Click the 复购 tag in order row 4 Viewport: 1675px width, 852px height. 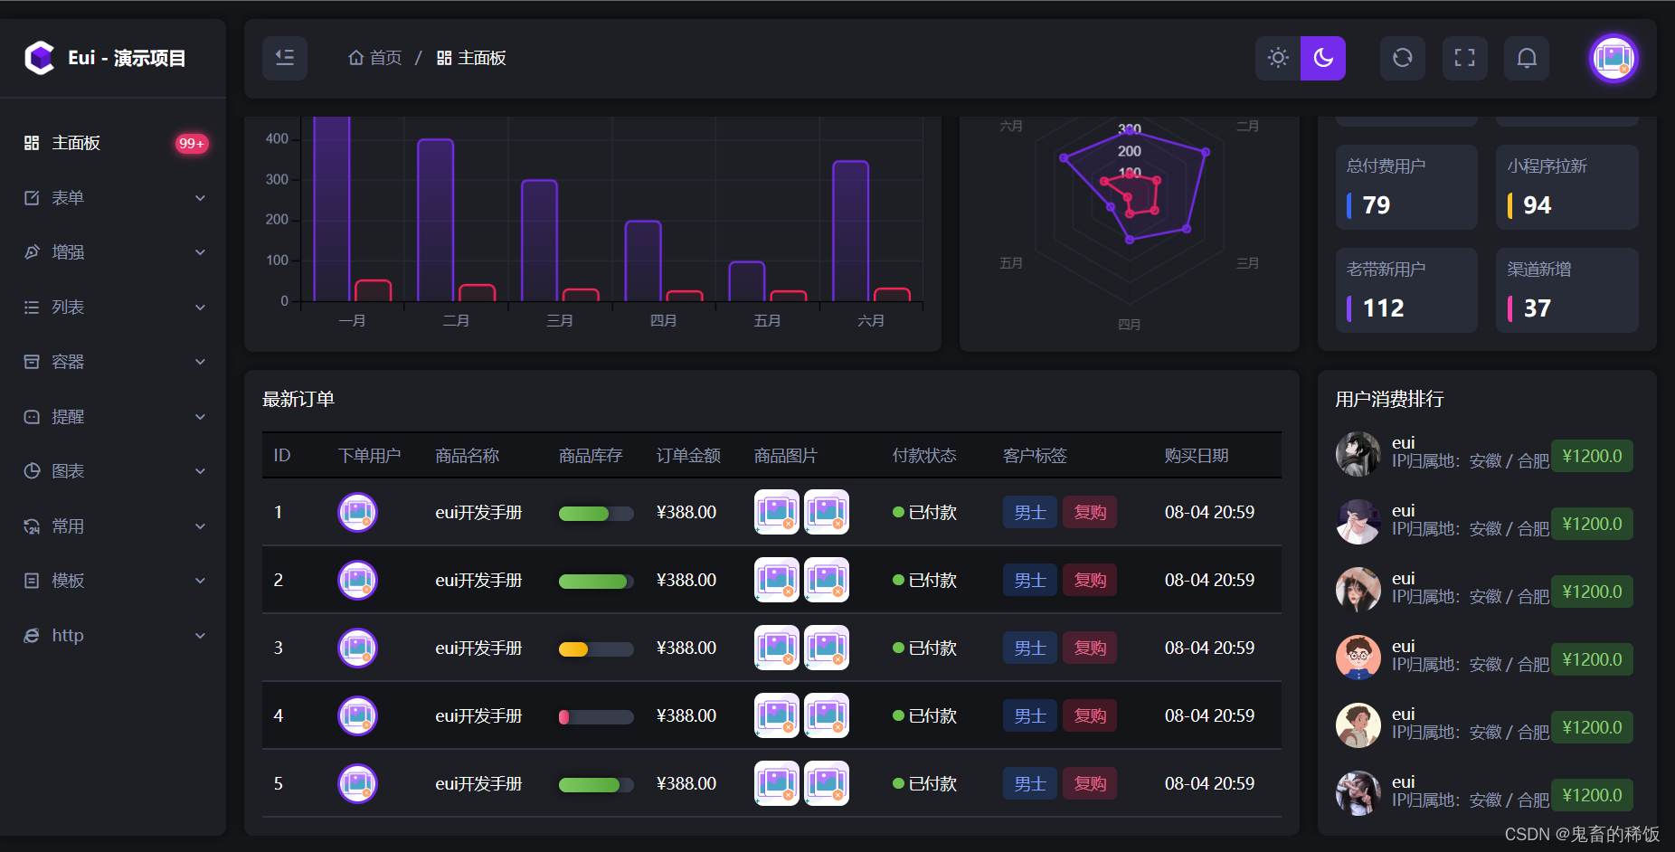point(1090,715)
